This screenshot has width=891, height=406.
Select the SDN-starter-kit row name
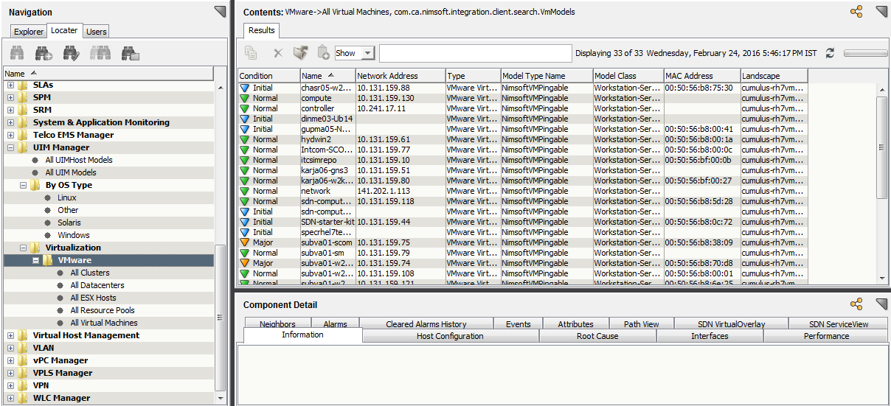pos(327,222)
